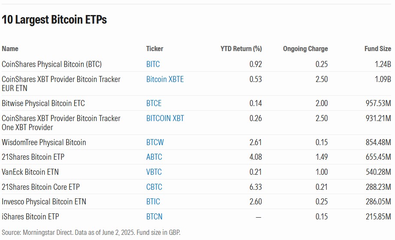395x240 pixels.
Task: Click the Ongoing Charge column header
Action: (305, 49)
